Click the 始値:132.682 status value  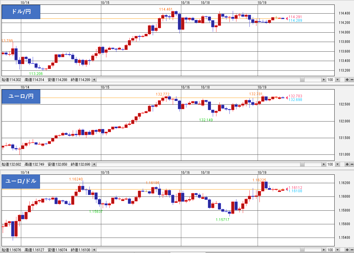[x=11, y=164]
